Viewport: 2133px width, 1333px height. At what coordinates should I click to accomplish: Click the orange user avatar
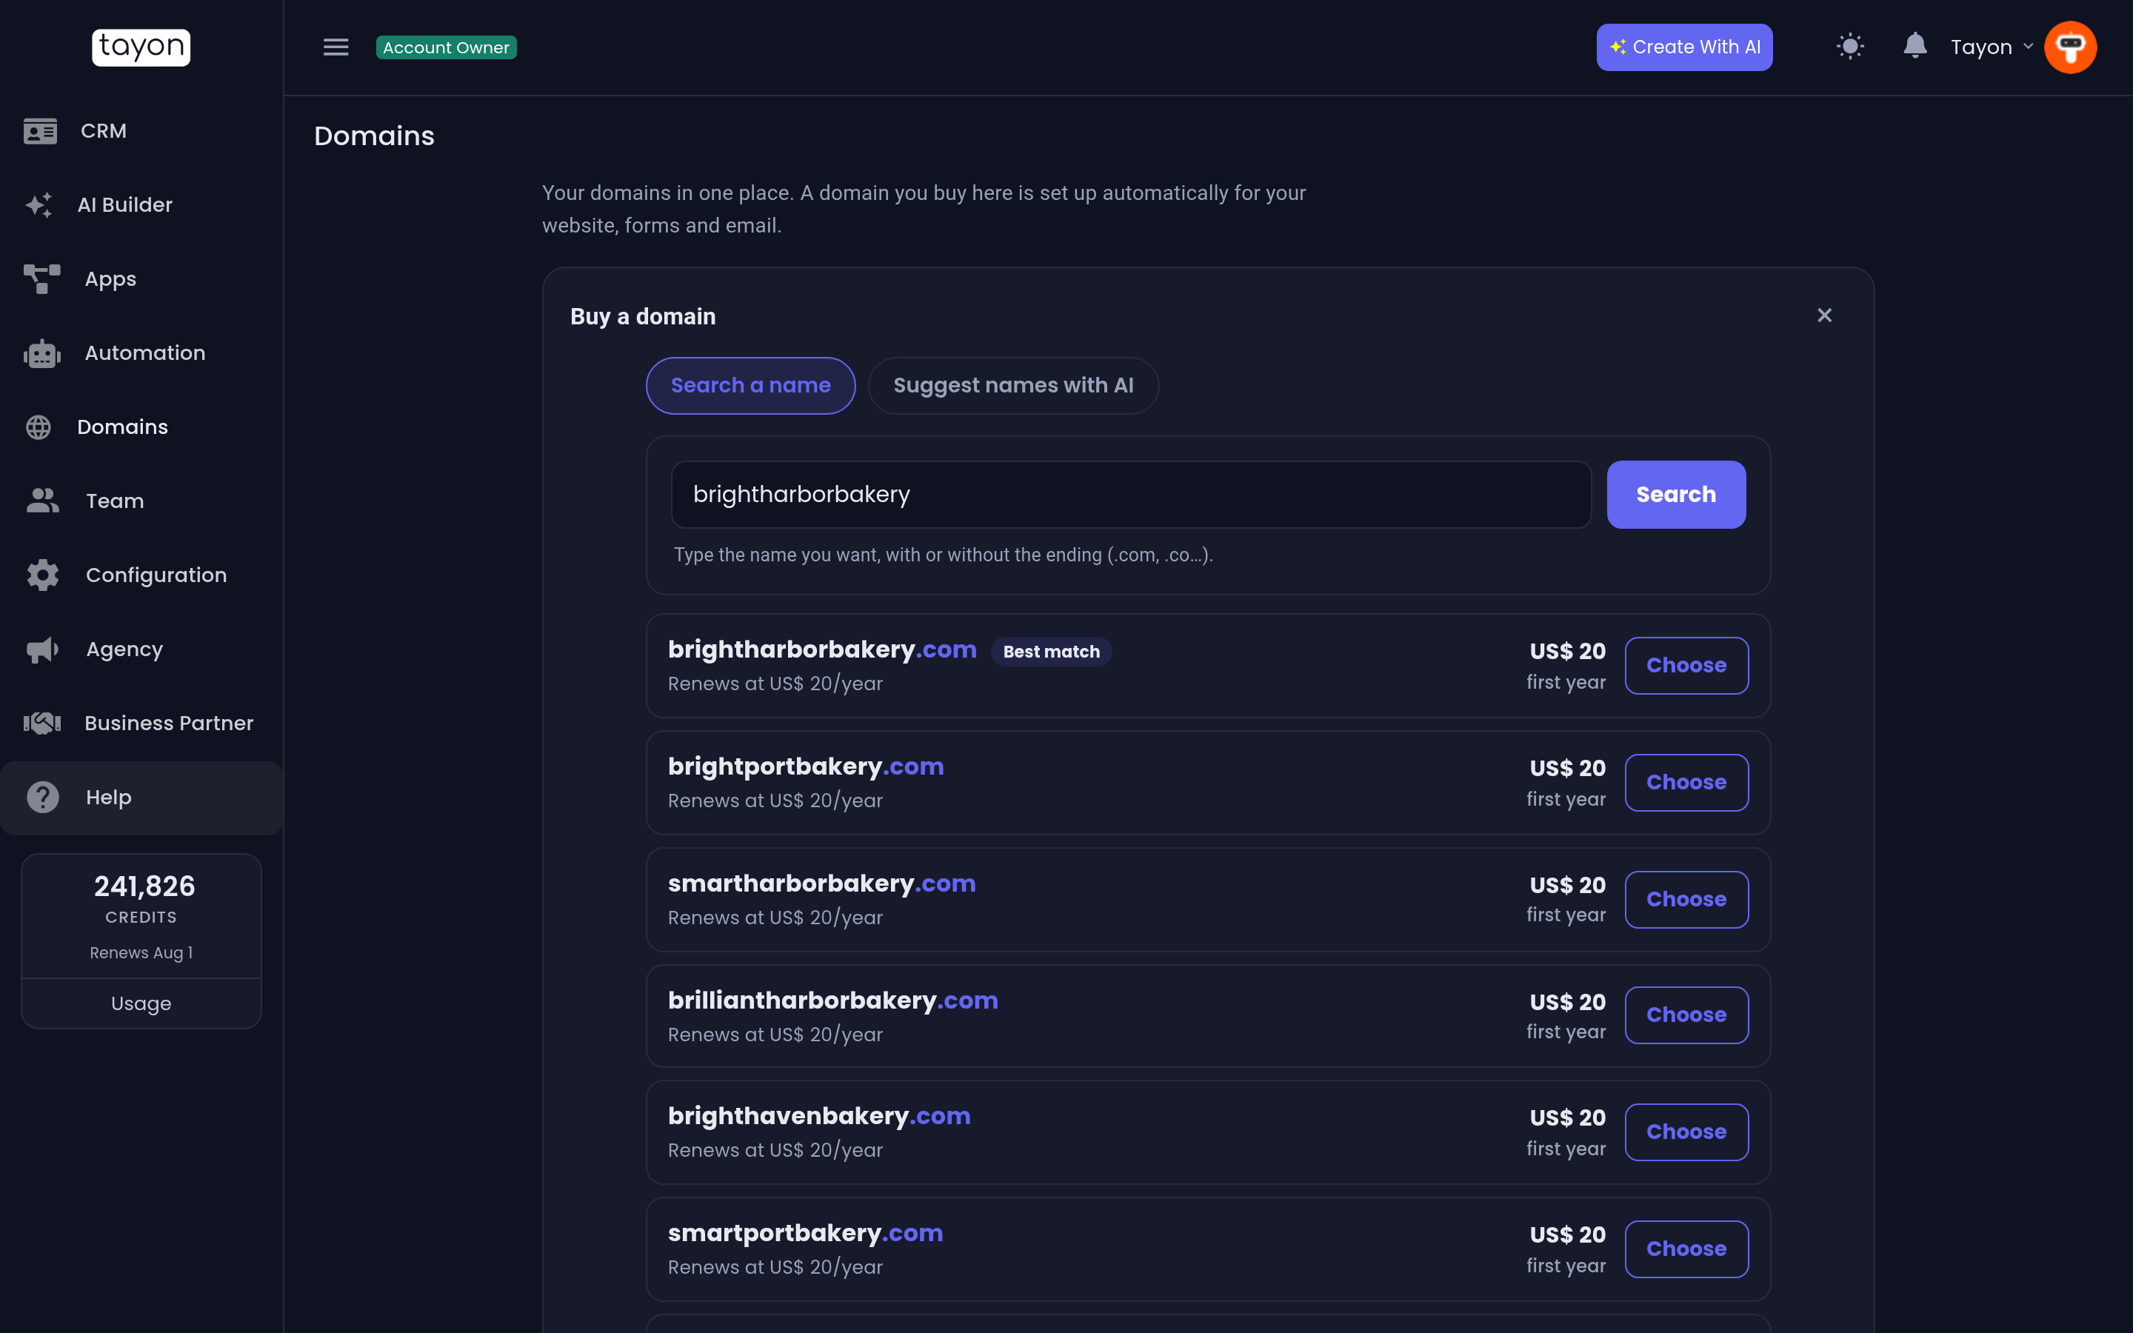pos(2071,47)
